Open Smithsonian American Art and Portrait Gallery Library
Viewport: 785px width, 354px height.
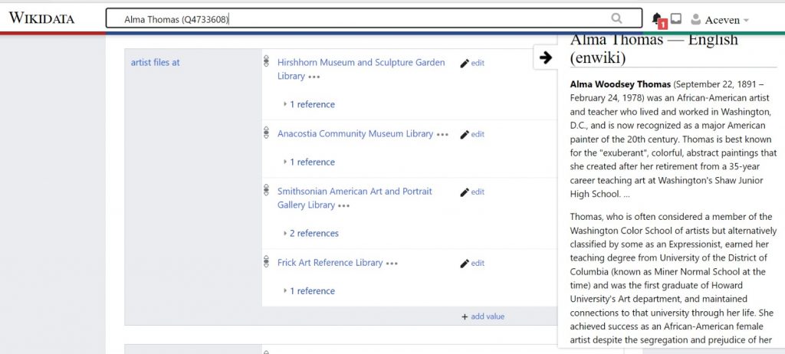pyautogui.click(x=354, y=198)
